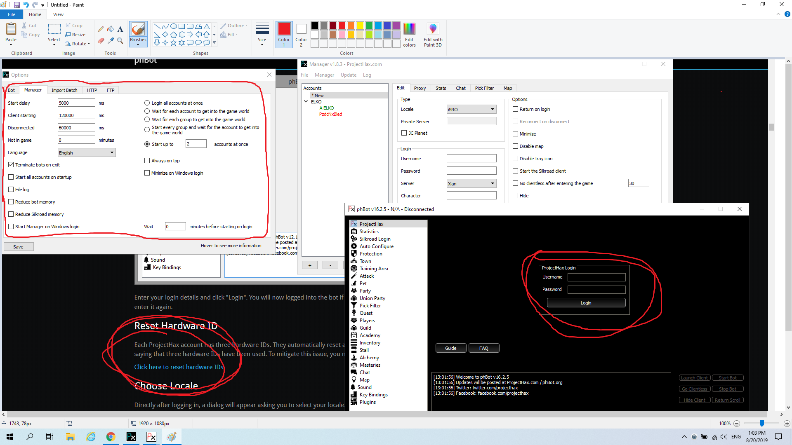792x445 pixels.
Task: Switch to the Pick Filter tab
Action: click(x=484, y=88)
